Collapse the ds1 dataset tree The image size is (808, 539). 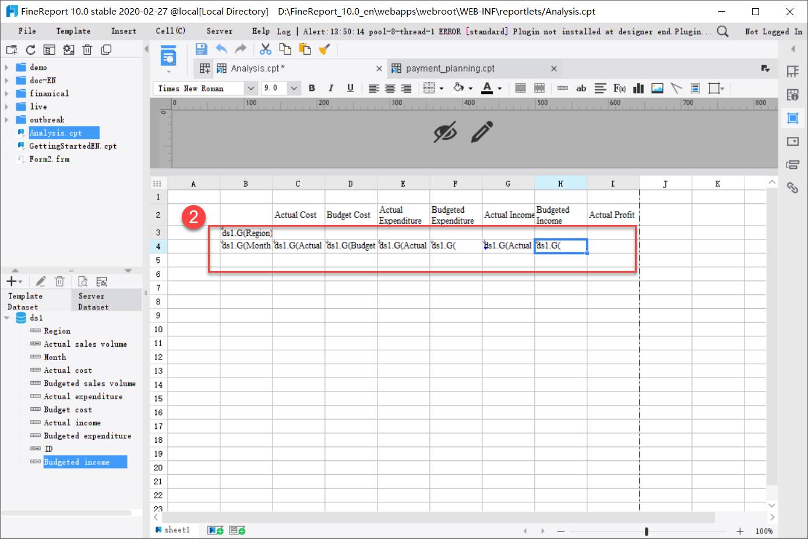pos(7,318)
